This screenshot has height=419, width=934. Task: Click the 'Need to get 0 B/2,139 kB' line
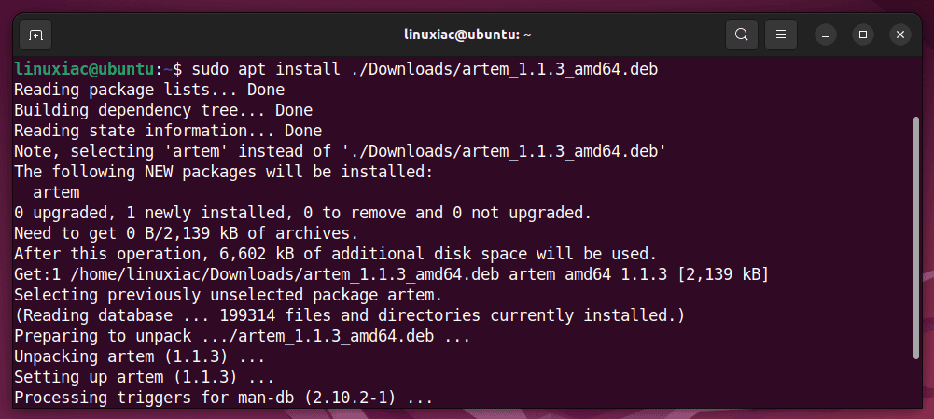(x=186, y=233)
